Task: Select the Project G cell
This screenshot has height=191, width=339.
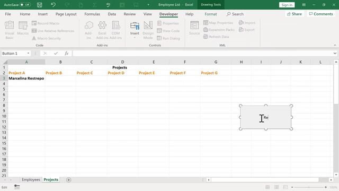Action: pos(216,73)
